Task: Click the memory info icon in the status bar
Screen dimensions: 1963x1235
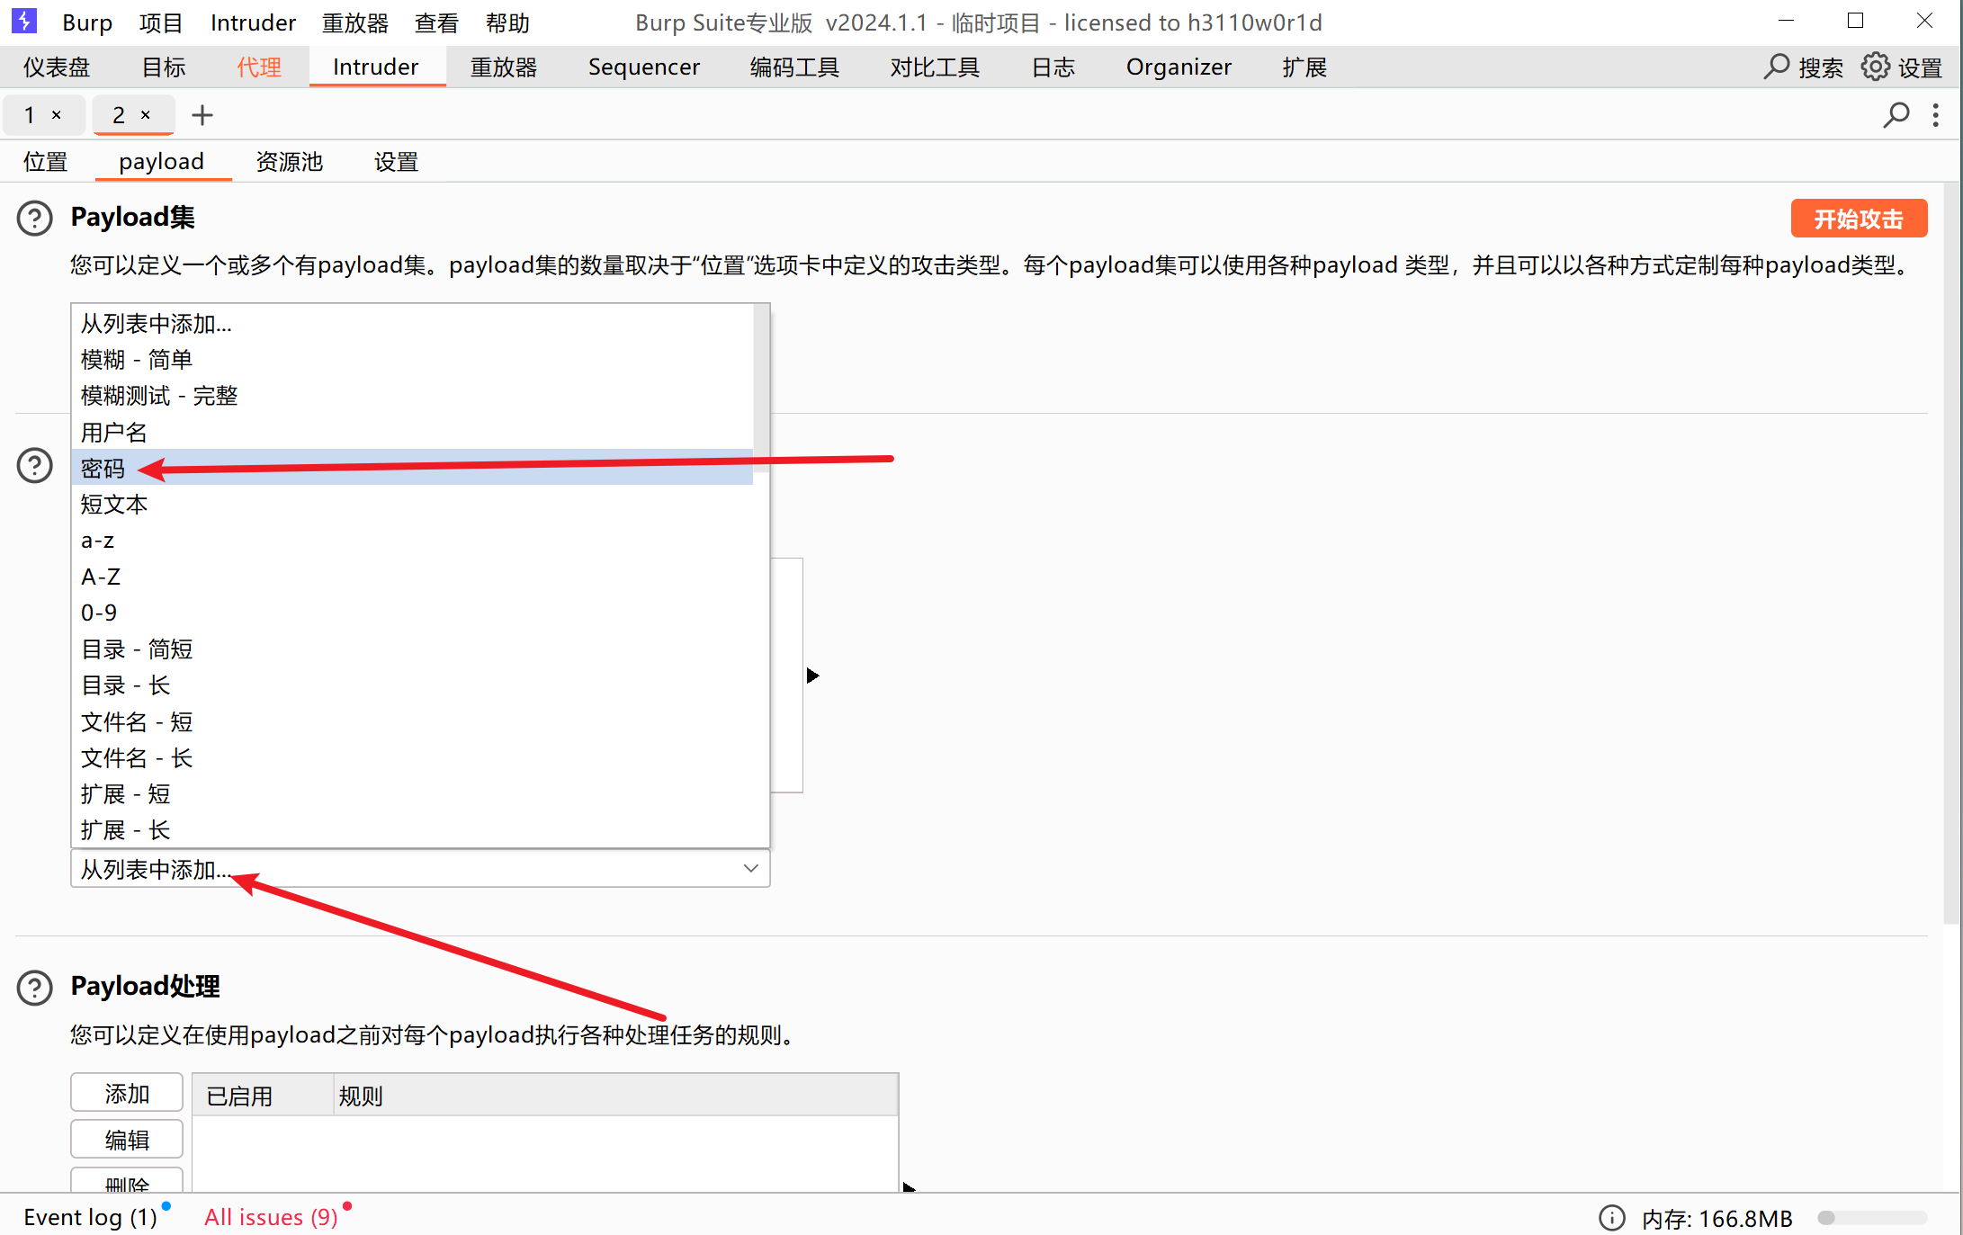Action: click(1612, 1218)
